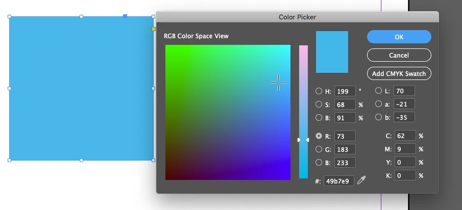The height and width of the screenshot is (210, 462).
Task: Click the eyedropper icon beside the hex field
Action: click(x=361, y=180)
